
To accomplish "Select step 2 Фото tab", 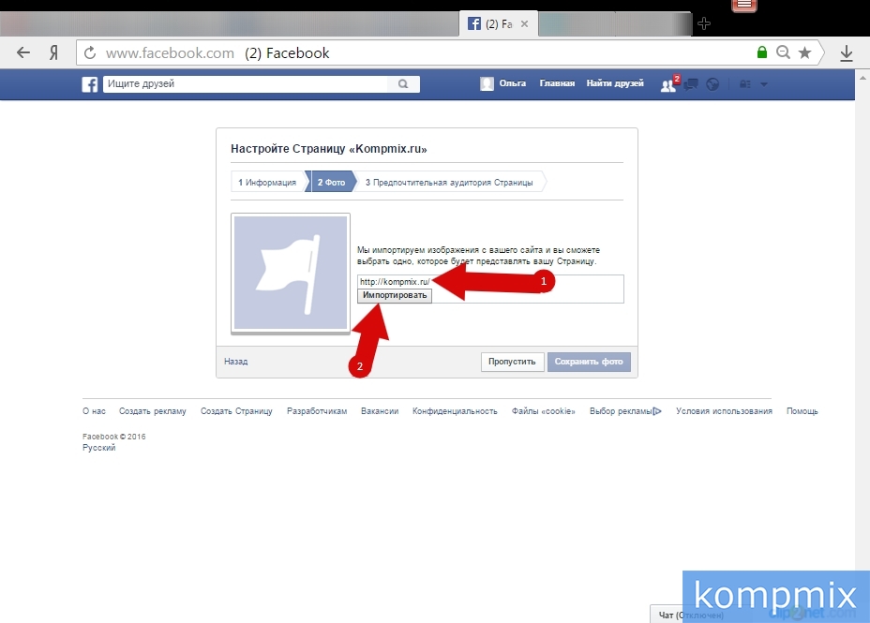I will [x=331, y=182].
